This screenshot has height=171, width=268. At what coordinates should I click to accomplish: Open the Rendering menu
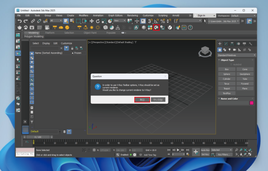point(132,15)
